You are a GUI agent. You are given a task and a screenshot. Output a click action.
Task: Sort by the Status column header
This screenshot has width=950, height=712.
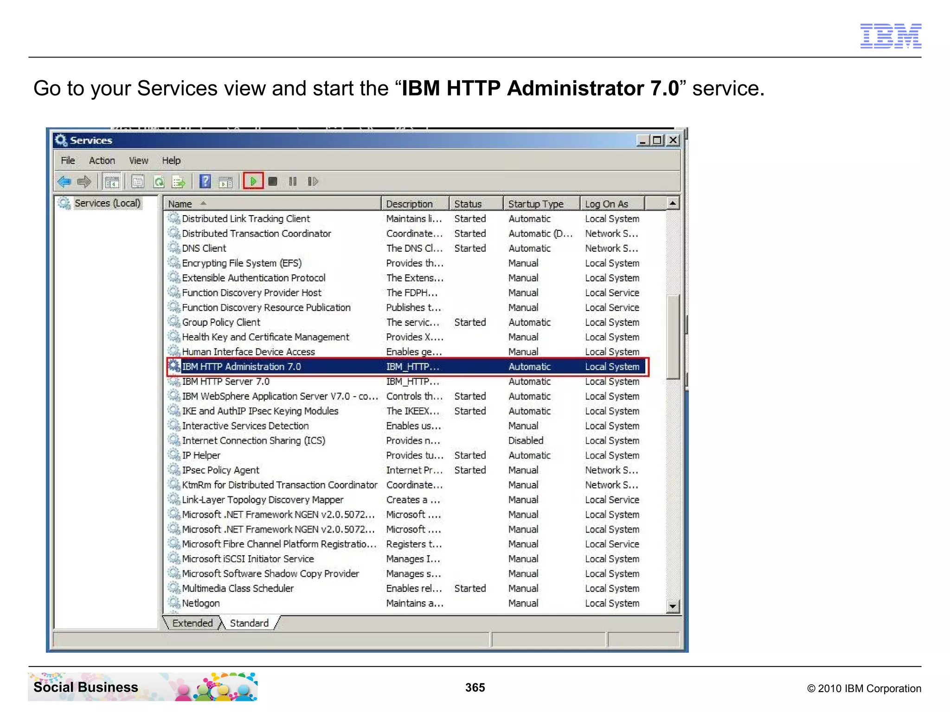[x=476, y=203]
